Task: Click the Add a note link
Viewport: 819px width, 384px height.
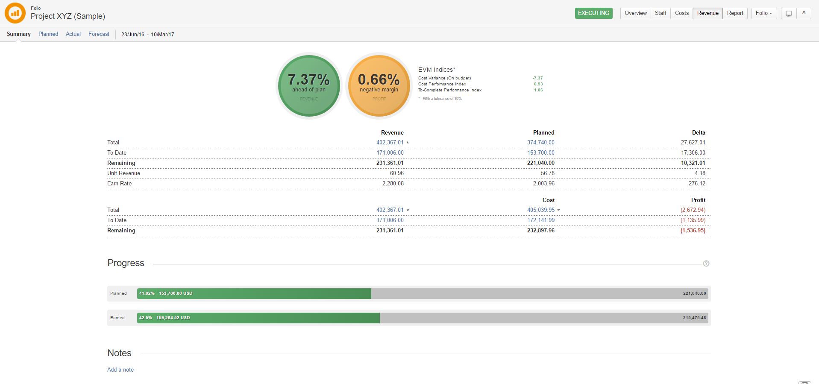Action: 120,370
